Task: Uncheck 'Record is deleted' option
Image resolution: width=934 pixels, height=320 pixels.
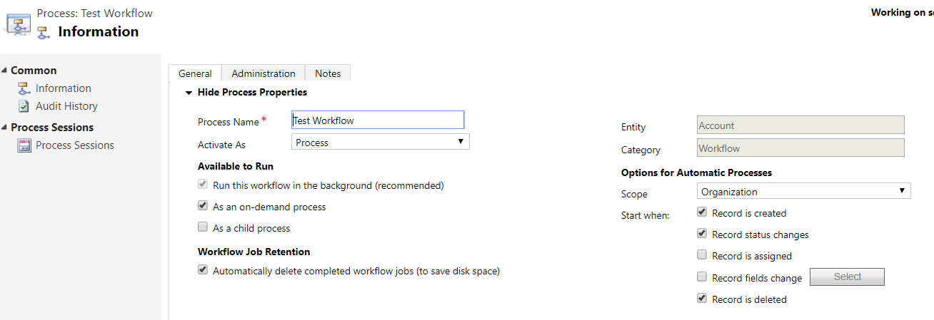Action: 702,299
